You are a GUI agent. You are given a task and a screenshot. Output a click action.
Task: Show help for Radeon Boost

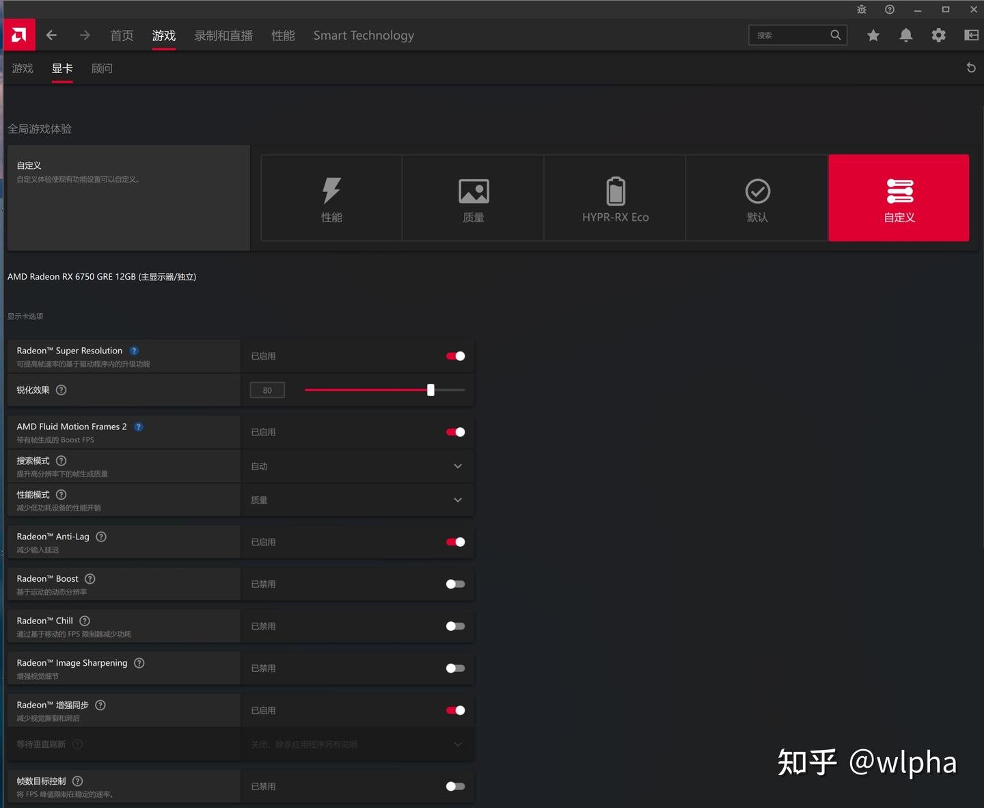[x=90, y=579]
